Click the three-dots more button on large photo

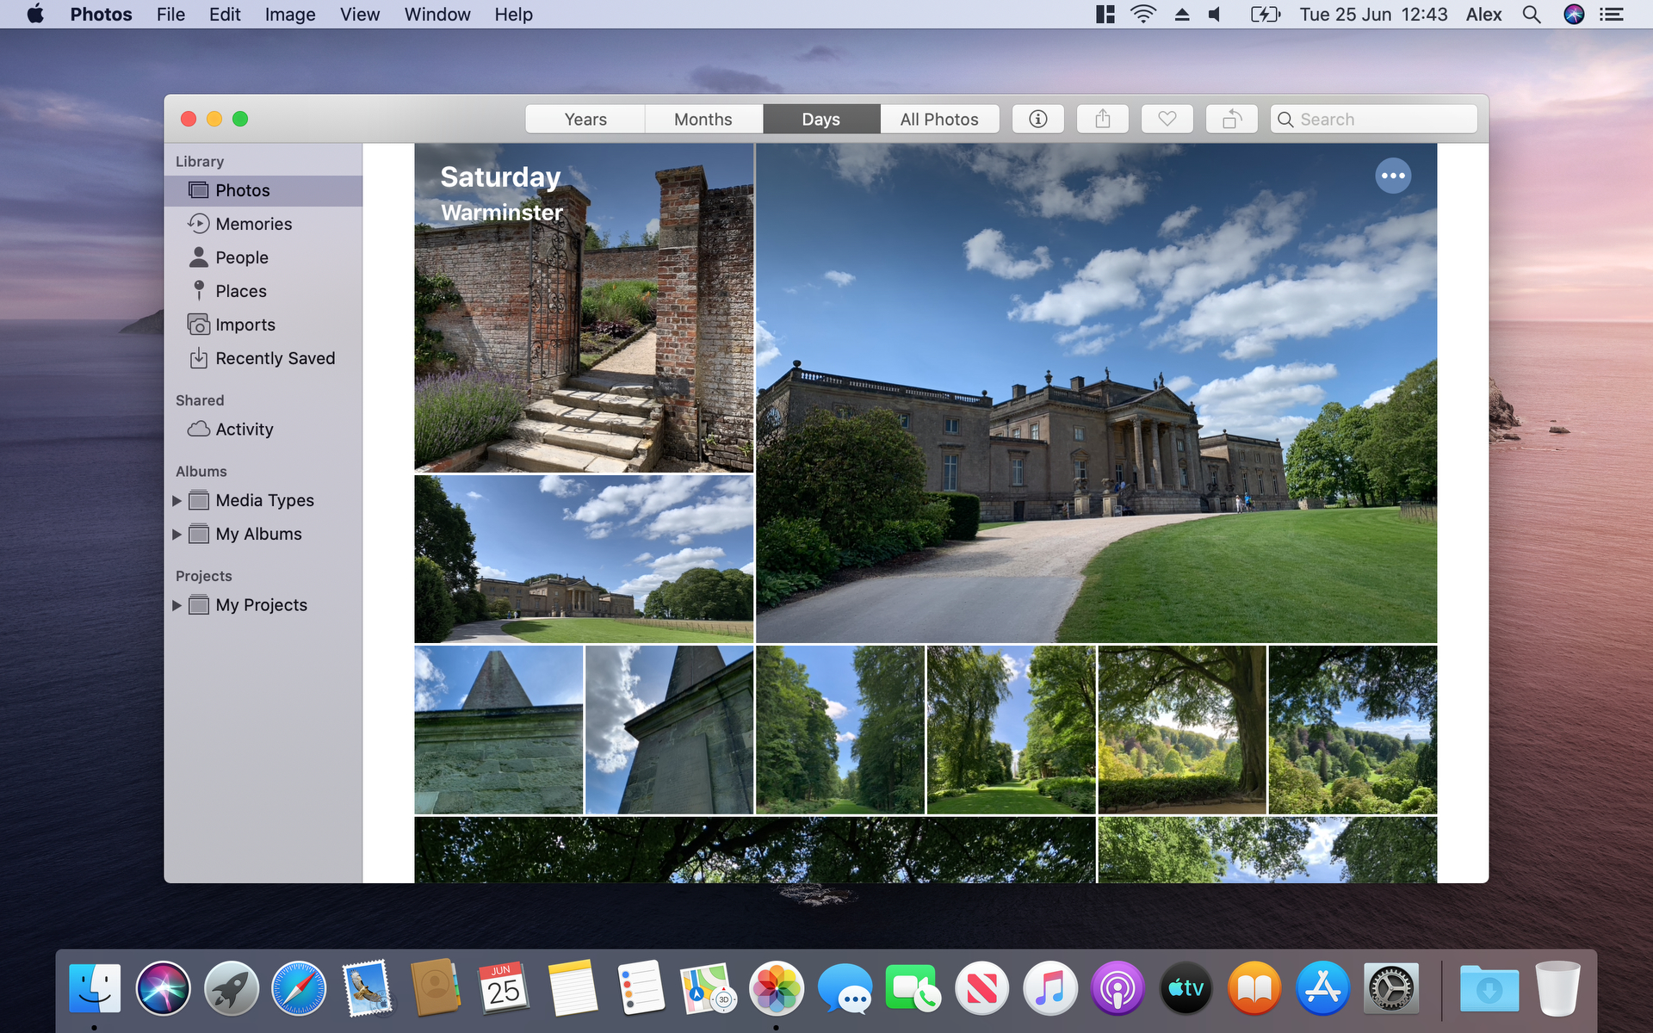1393,176
